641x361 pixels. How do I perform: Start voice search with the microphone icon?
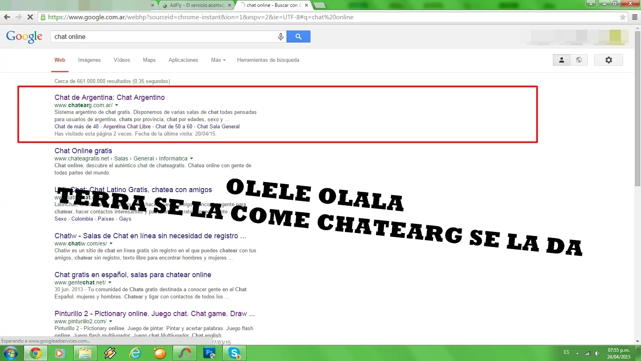click(x=281, y=37)
